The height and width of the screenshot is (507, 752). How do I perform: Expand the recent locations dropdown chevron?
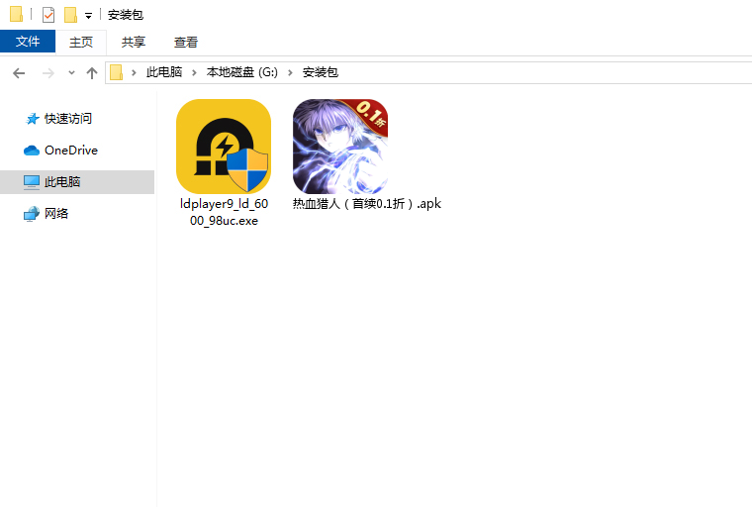click(x=71, y=73)
